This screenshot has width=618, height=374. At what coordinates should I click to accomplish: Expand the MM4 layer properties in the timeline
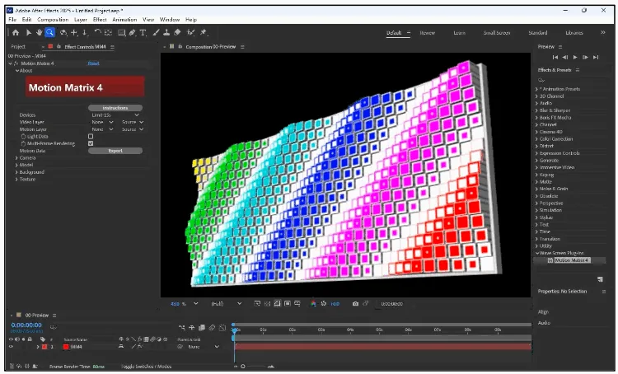(x=38, y=347)
